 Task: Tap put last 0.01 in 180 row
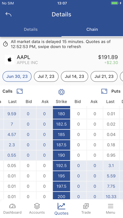pyautogui.click(x=111, y=114)
